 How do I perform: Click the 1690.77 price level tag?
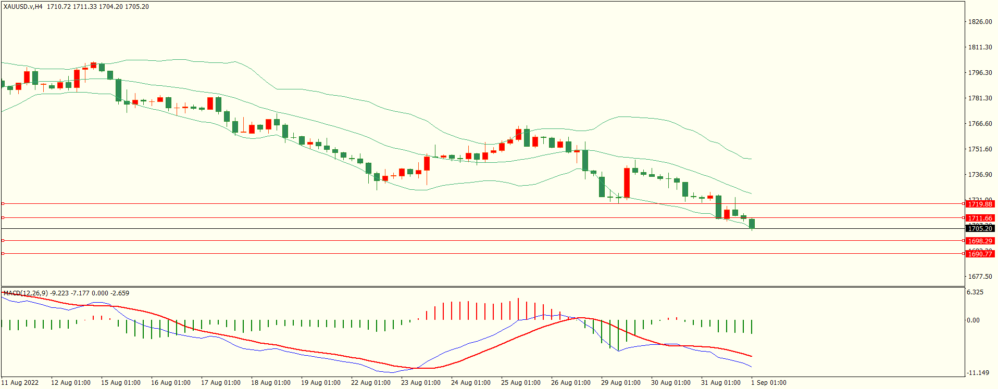click(x=980, y=254)
